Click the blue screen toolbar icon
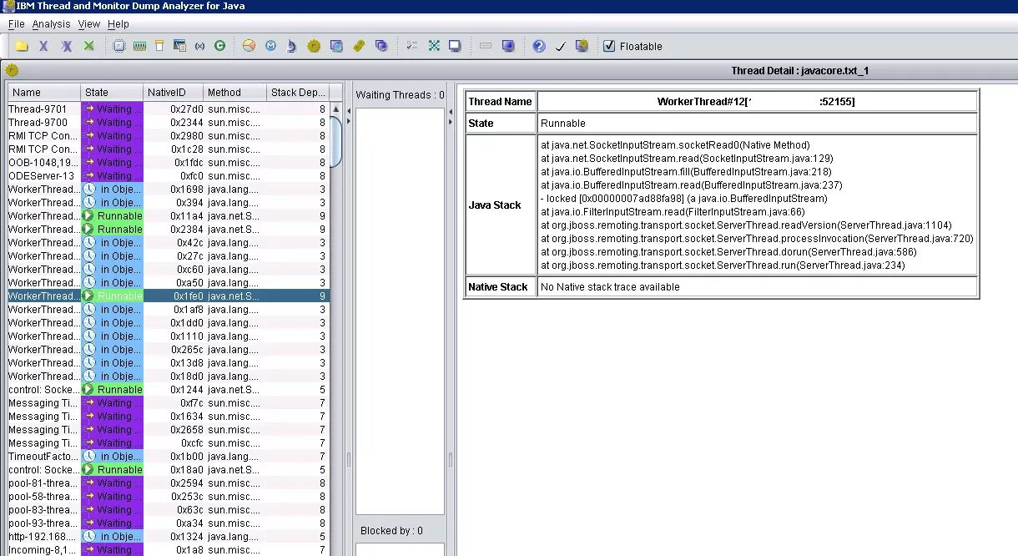This screenshot has height=556, width=1018. coord(507,46)
